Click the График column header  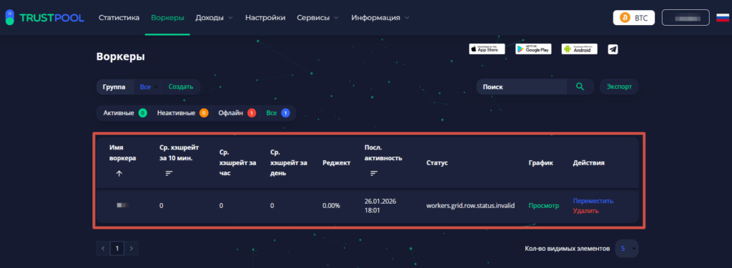point(540,163)
